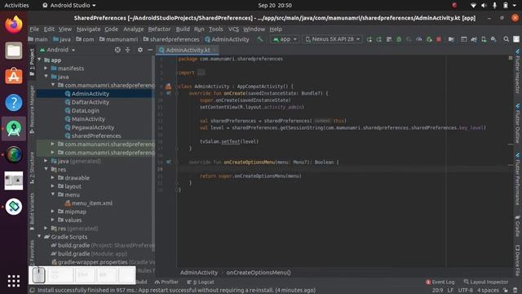Click the Make Project hammer icon
Image resolution: width=522 pixels, height=294 pixels.
259,39
